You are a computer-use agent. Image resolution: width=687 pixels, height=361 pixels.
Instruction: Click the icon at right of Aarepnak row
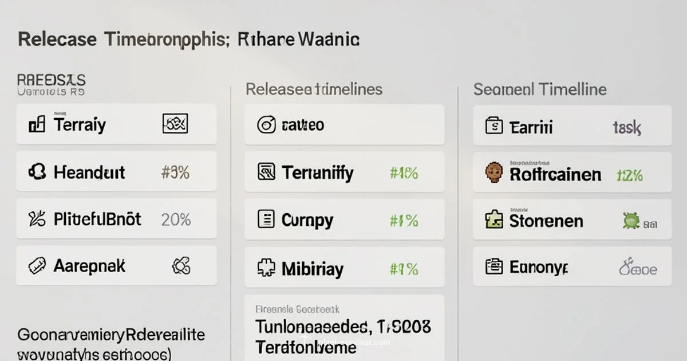pyautogui.click(x=181, y=265)
